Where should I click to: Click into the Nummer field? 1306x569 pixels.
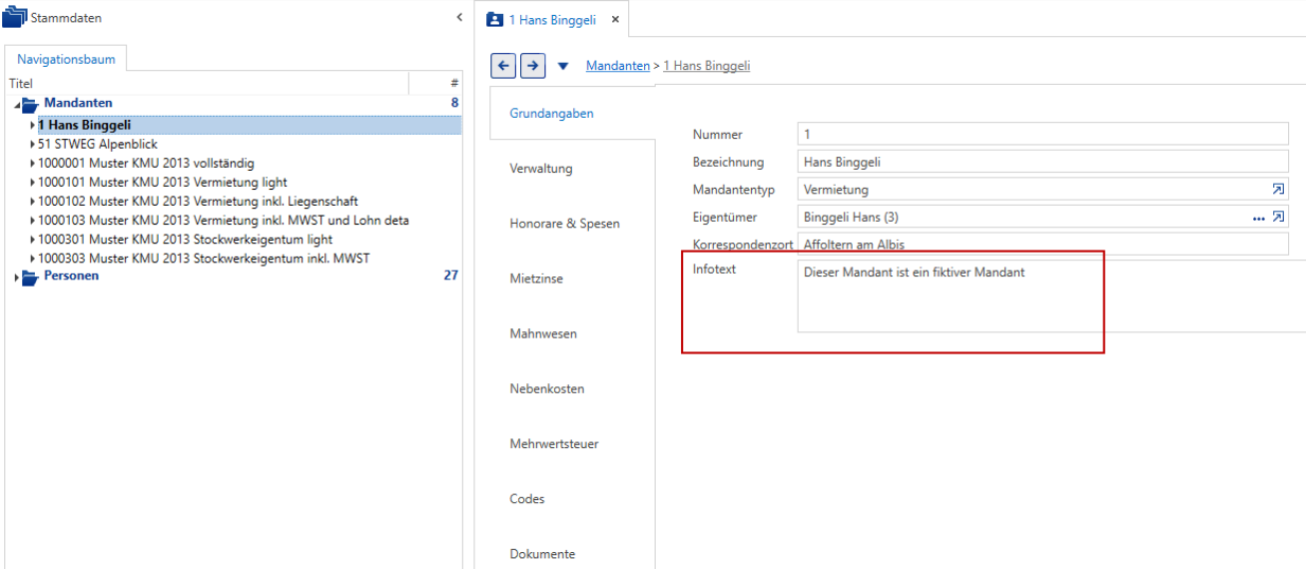[1042, 134]
